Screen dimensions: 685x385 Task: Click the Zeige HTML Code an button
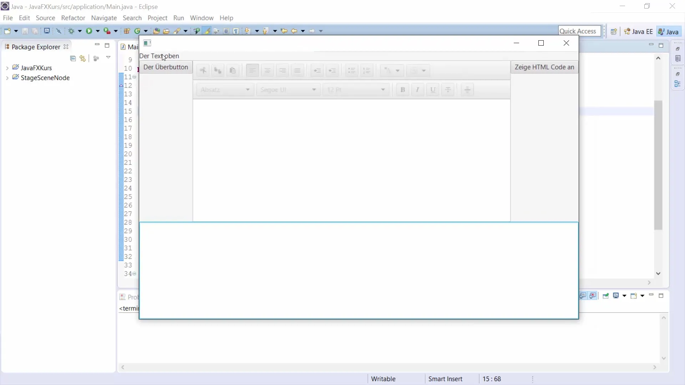coord(544,67)
